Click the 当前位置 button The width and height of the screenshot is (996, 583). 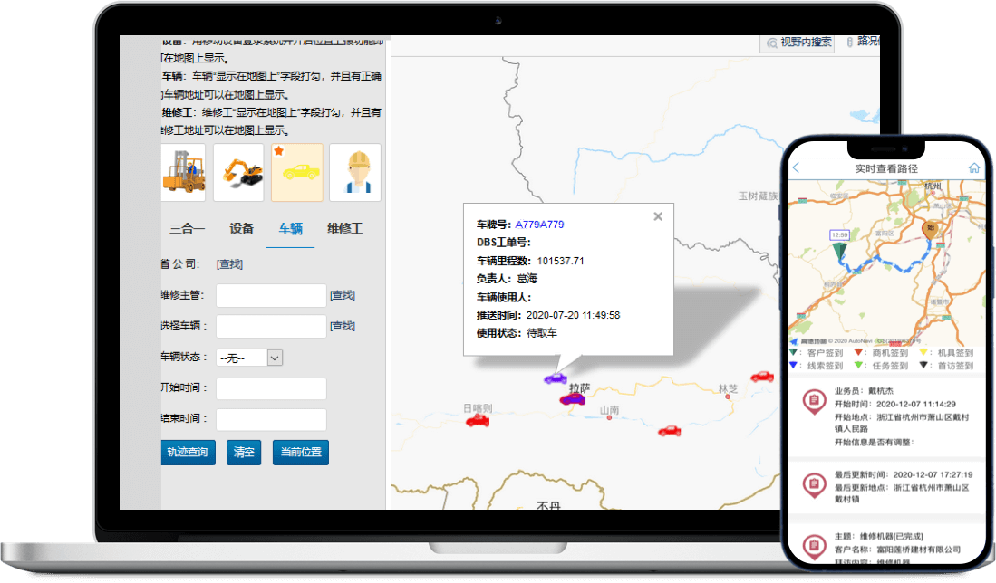pos(300,453)
